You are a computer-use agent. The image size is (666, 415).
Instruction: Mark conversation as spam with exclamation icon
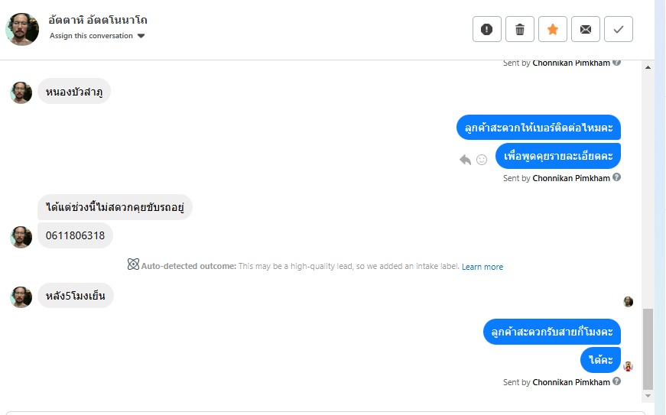(486, 30)
